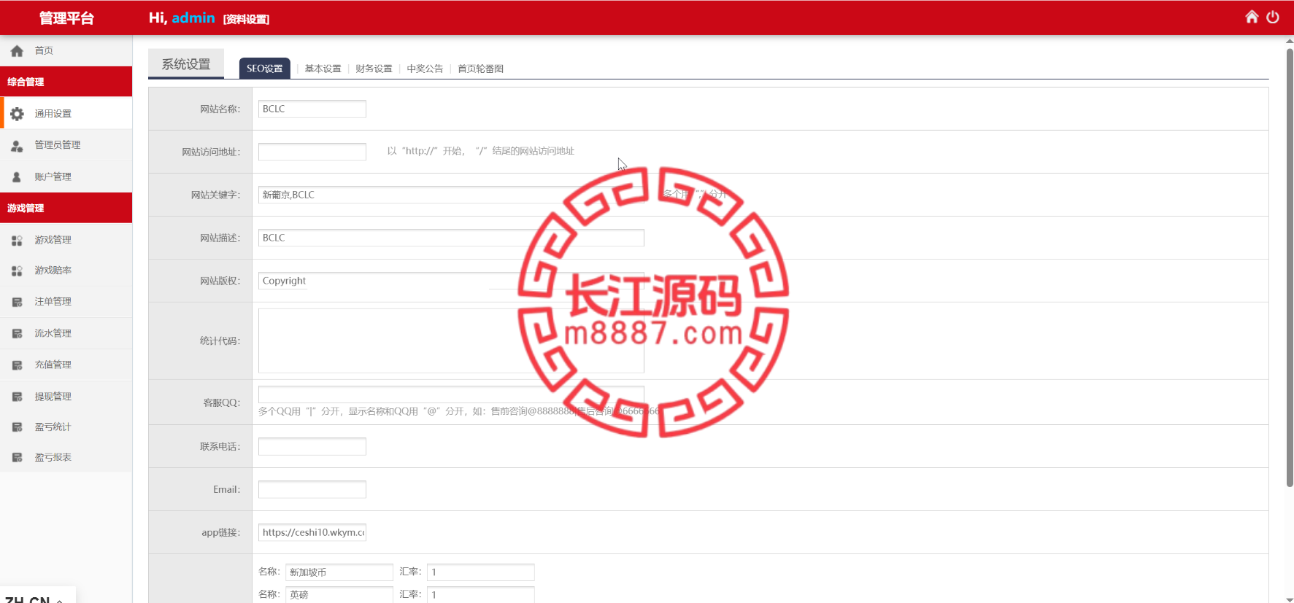Focus the 网站版权 input field
The width and height of the screenshot is (1294, 603).
(451, 281)
